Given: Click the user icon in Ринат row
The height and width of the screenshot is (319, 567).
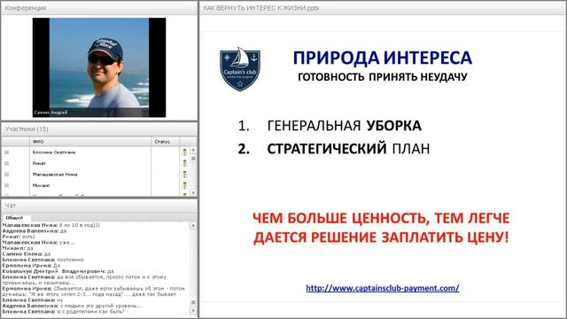Looking at the screenshot, I should click(x=185, y=163).
